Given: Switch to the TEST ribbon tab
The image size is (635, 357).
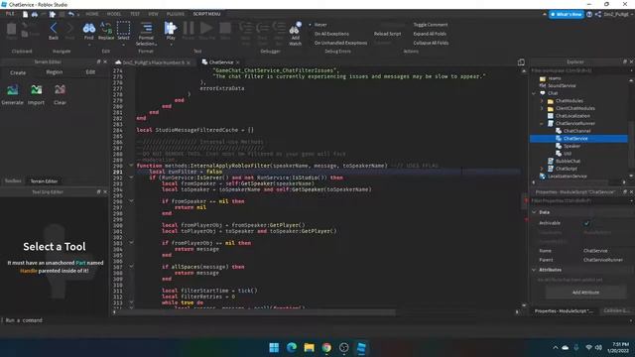Looking at the screenshot, I should coord(135,14).
